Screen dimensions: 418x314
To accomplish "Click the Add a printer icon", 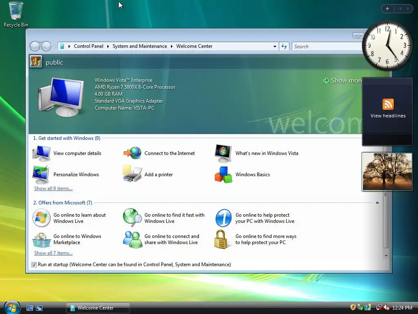I will point(132,174).
